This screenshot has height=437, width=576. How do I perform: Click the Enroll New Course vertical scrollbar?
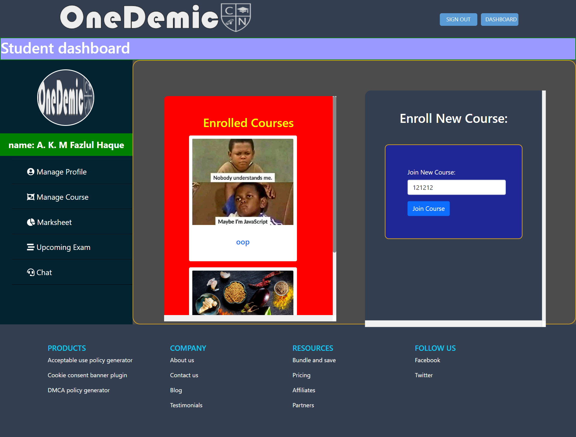544,205
